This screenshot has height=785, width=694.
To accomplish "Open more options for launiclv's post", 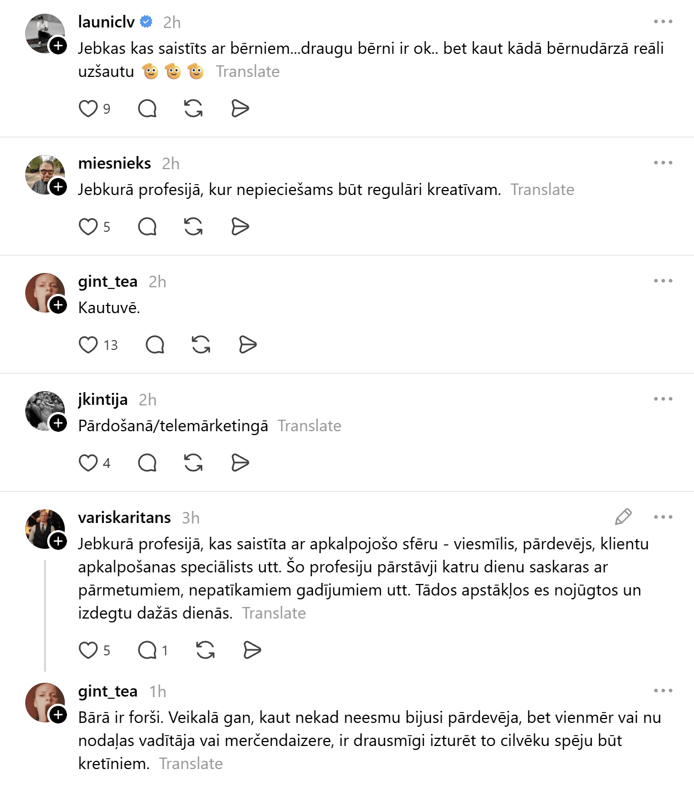I will (x=663, y=22).
